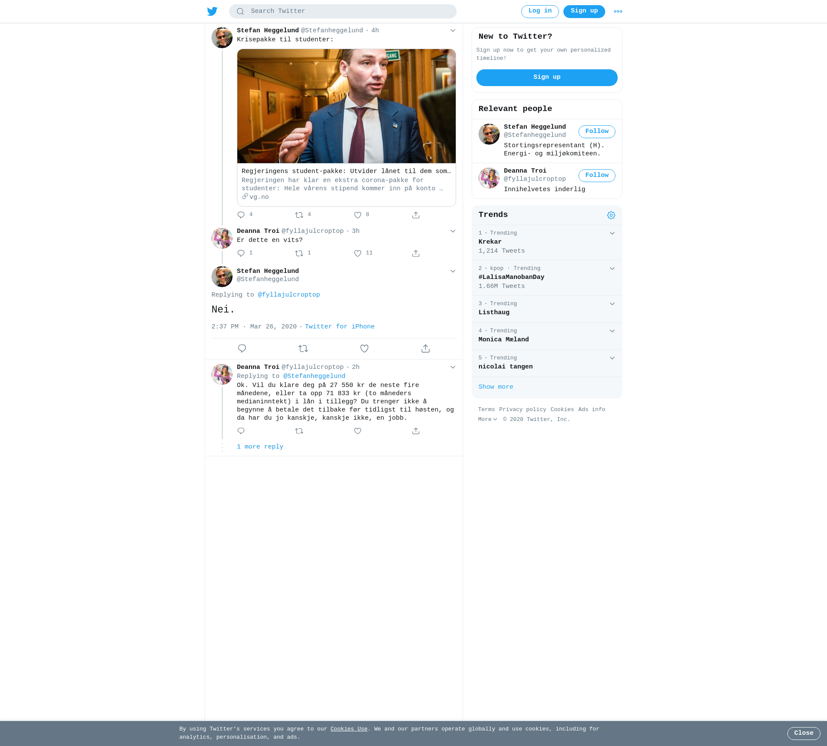Viewport: 827px width, 746px height.
Task: Open Trends settings gear
Action: (x=611, y=215)
